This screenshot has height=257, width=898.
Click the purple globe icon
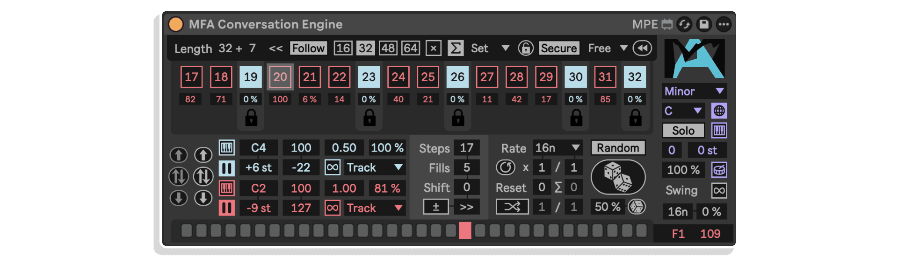719,111
